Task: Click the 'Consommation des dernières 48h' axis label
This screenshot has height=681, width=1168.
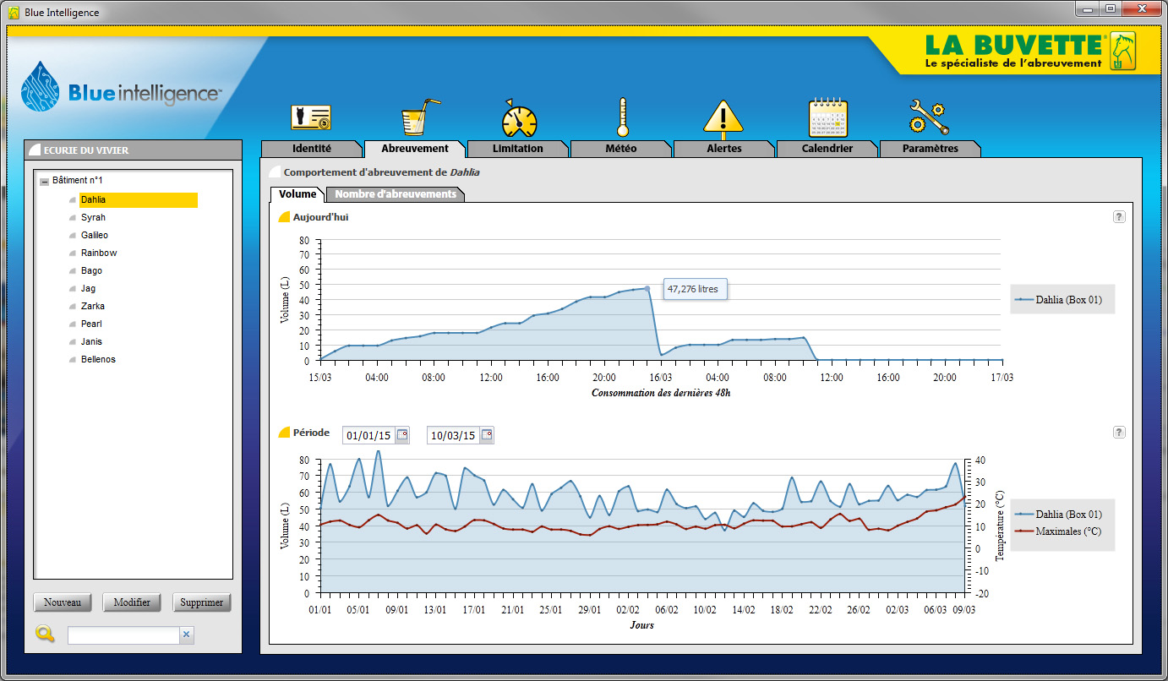Action: pos(661,393)
